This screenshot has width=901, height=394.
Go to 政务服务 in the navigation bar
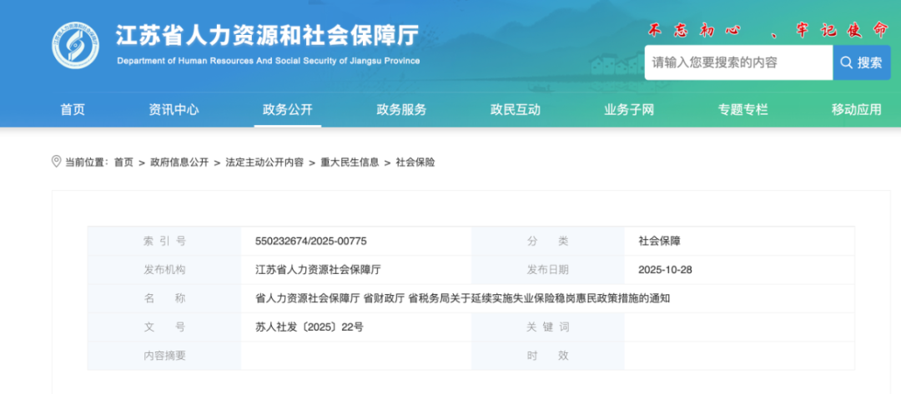401,110
